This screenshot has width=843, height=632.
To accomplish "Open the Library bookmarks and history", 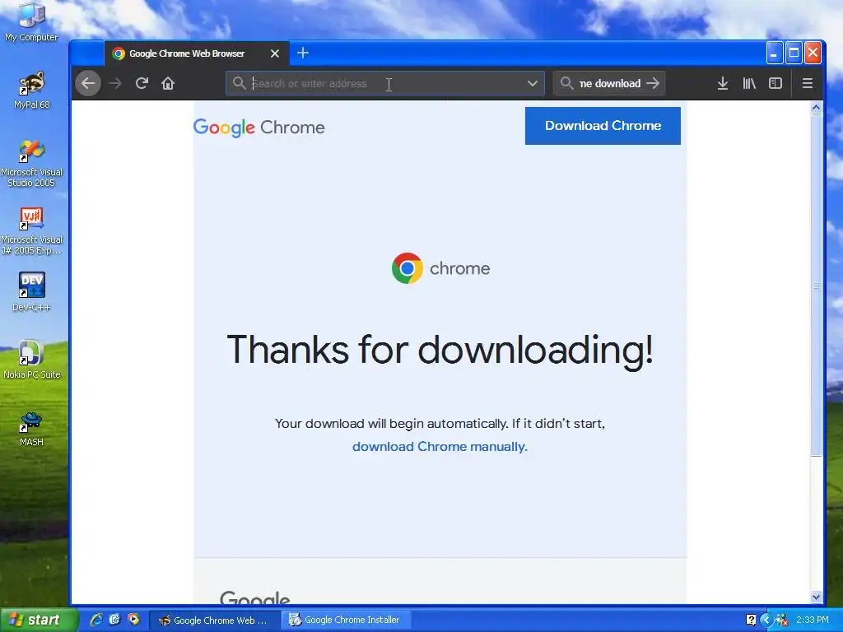I will pos(749,83).
